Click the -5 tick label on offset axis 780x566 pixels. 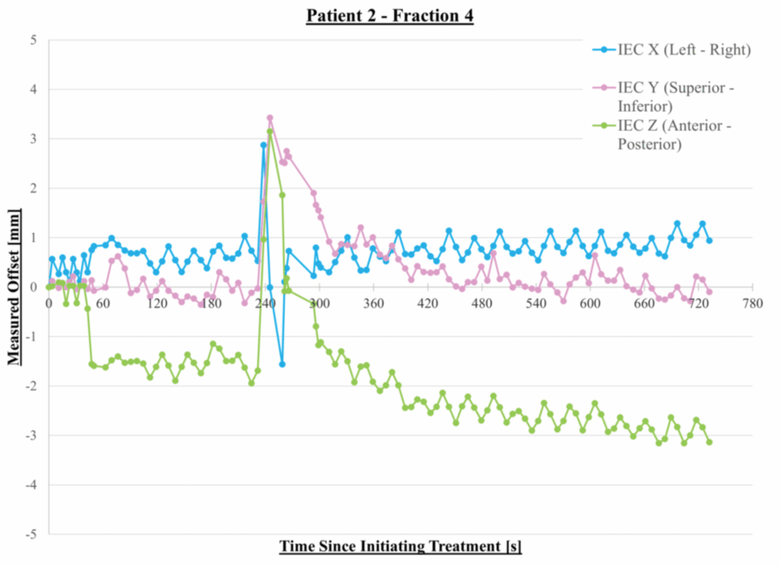(x=31, y=534)
